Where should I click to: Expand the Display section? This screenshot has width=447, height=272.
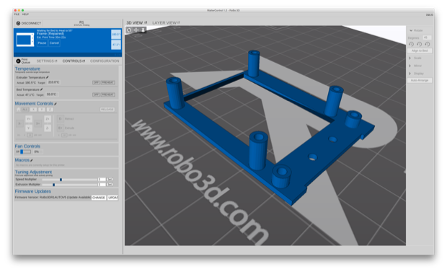[x=410, y=74]
